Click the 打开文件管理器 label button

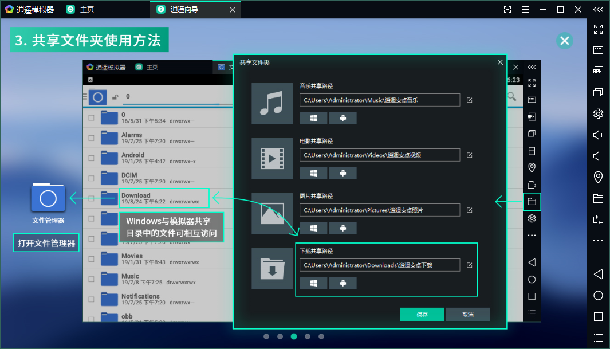tap(46, 243)
